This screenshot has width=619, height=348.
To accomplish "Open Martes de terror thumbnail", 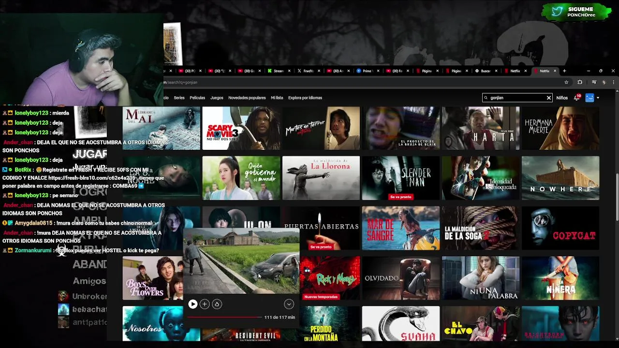I will (x=321, y=128).
